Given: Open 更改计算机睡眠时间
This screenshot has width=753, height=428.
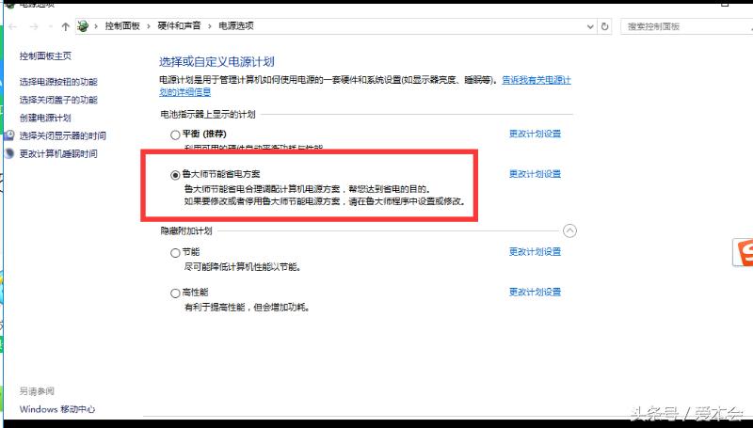Looking at the screenshot, I should coord(58,153).
